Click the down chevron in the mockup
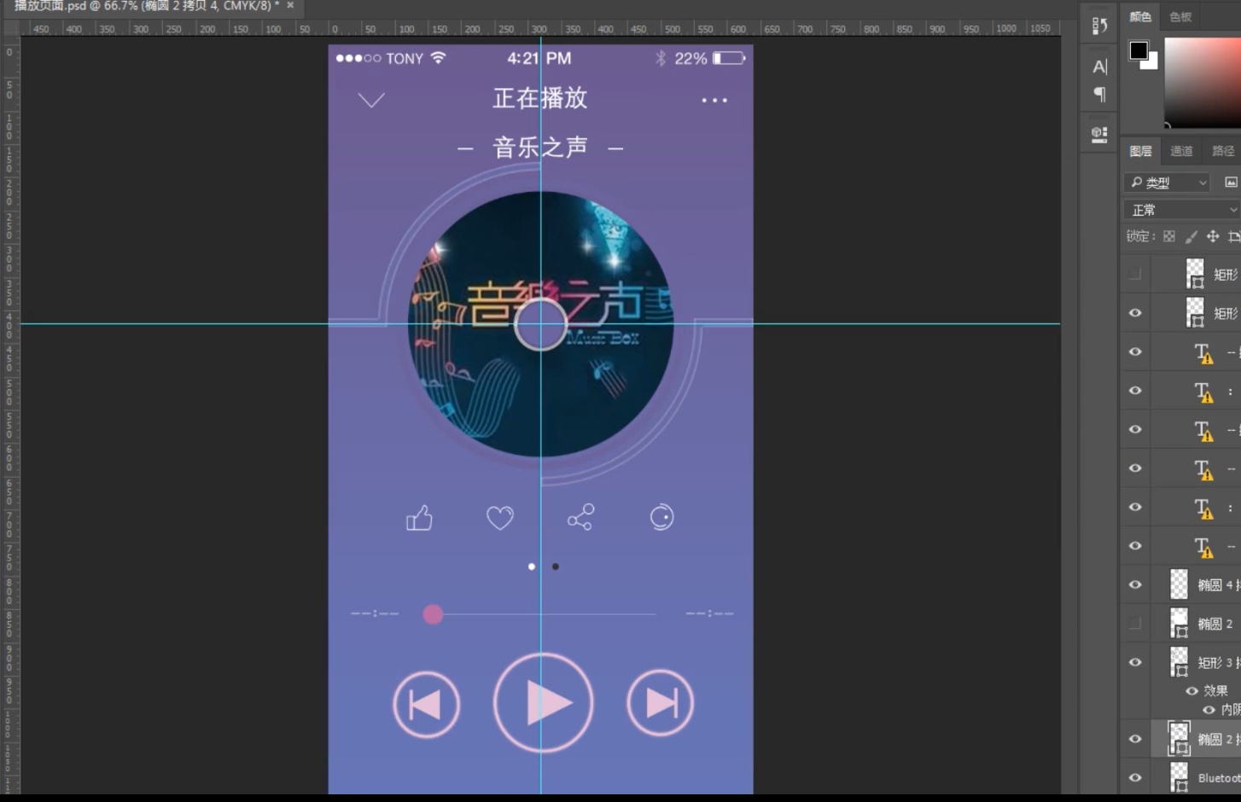1241x802 pixels. pyautogui.click(x=370, y=100)
